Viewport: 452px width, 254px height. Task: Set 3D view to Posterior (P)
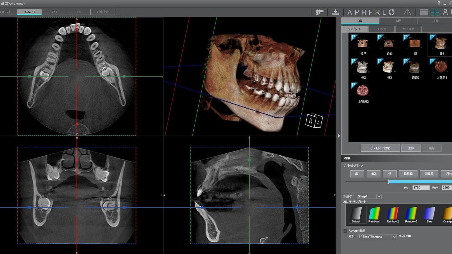(357, 12)
